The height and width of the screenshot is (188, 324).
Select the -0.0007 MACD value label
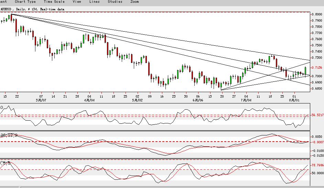pyautogui.click(x=317, y=142)
